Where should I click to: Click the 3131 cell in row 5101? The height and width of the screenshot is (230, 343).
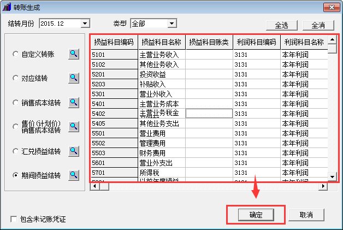click(257, 55)
